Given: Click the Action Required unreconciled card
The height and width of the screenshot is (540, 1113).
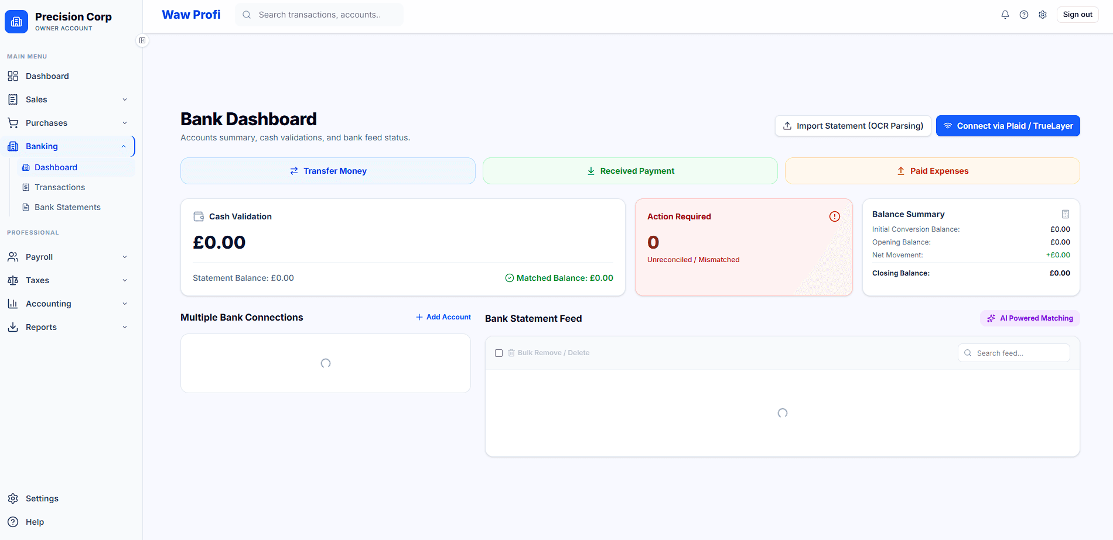Looking at the screenshot, I should point(744,247).
